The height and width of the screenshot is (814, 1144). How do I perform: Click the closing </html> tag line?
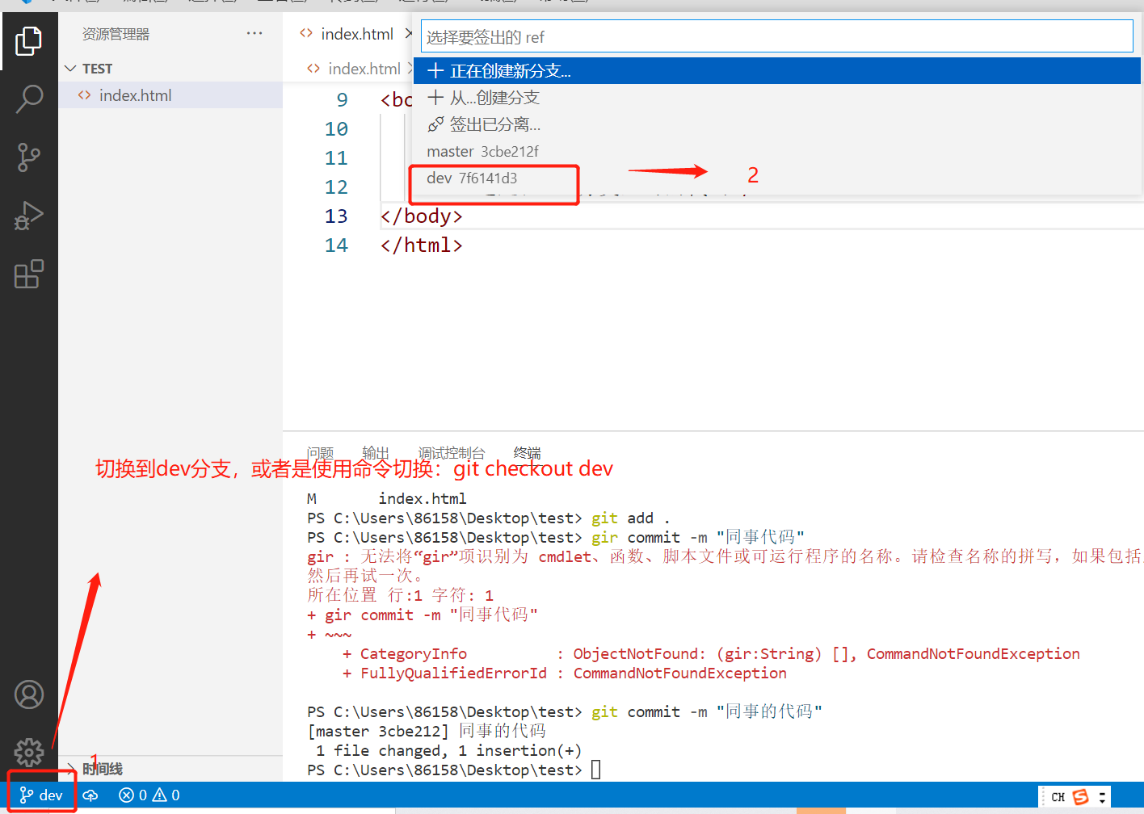click(x=421, y=245)
